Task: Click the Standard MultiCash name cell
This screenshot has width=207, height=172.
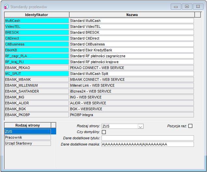Action: 132,21
